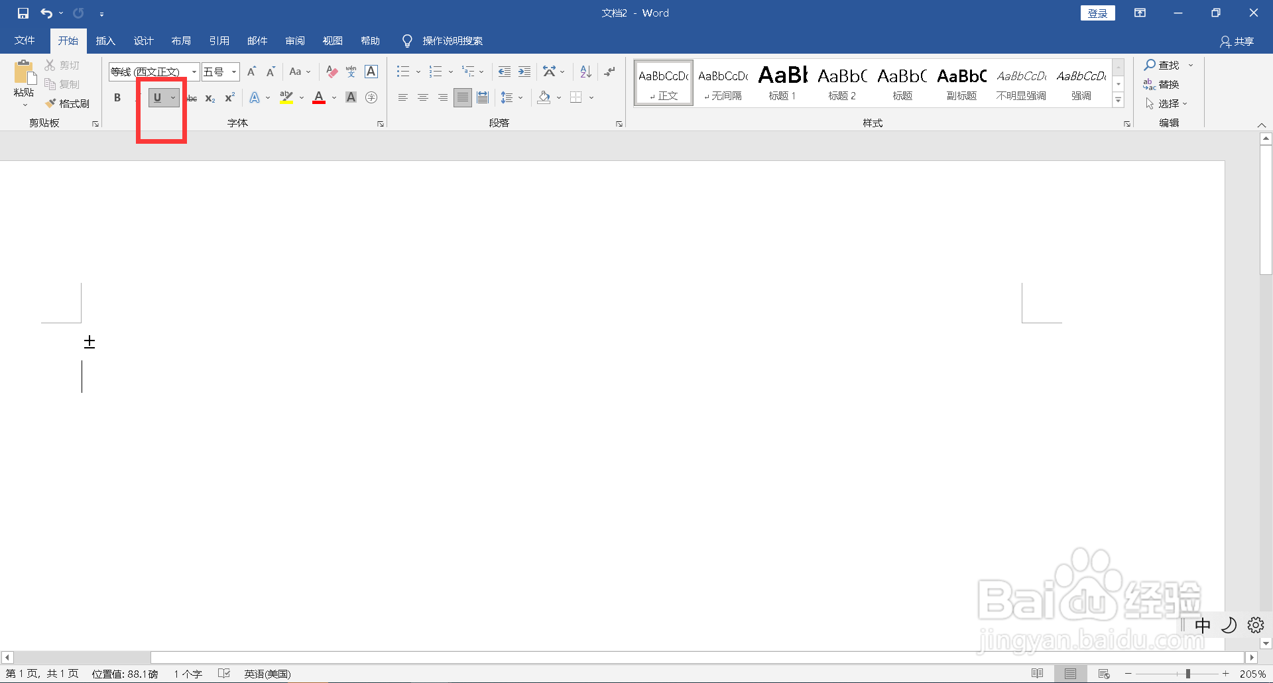
Task: Expand the styles gallery
Action: point(1119,100)
